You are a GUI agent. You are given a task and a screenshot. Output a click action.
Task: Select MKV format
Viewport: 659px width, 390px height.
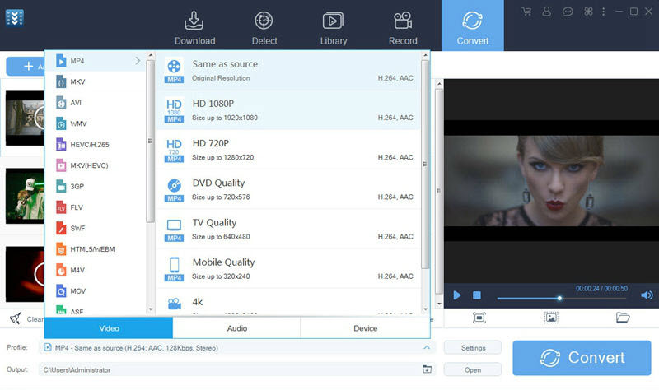tap(95, 81)
